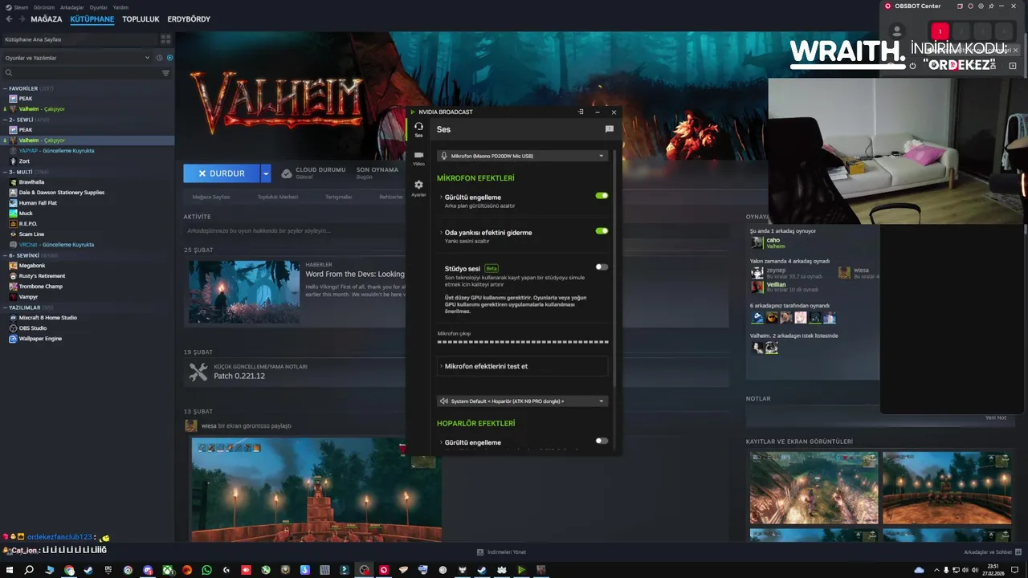Click the feedback chat icon beside Ses header
Viewport: 1028px width, 578px height.
coord(609,128)
